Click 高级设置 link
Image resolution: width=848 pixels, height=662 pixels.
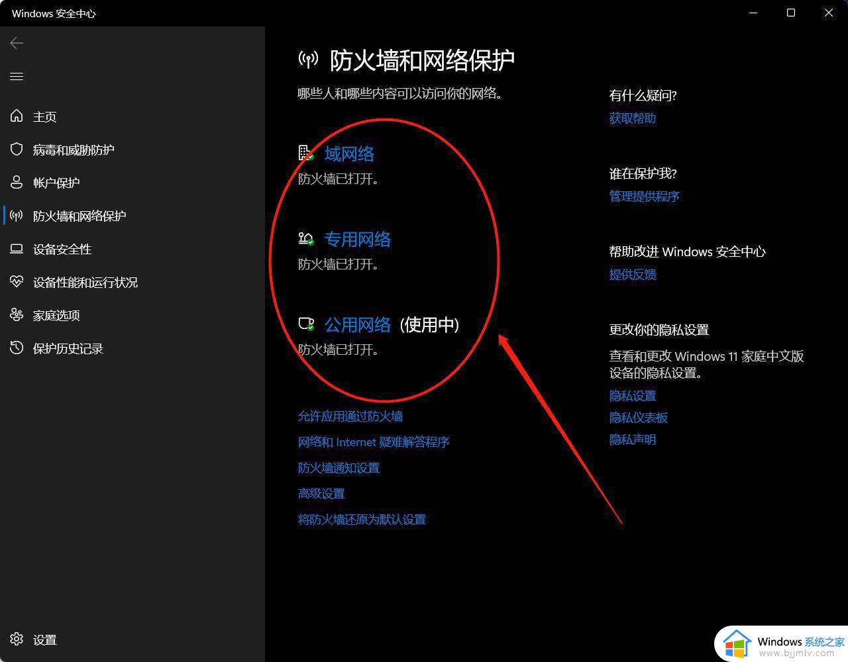point(321,493)
